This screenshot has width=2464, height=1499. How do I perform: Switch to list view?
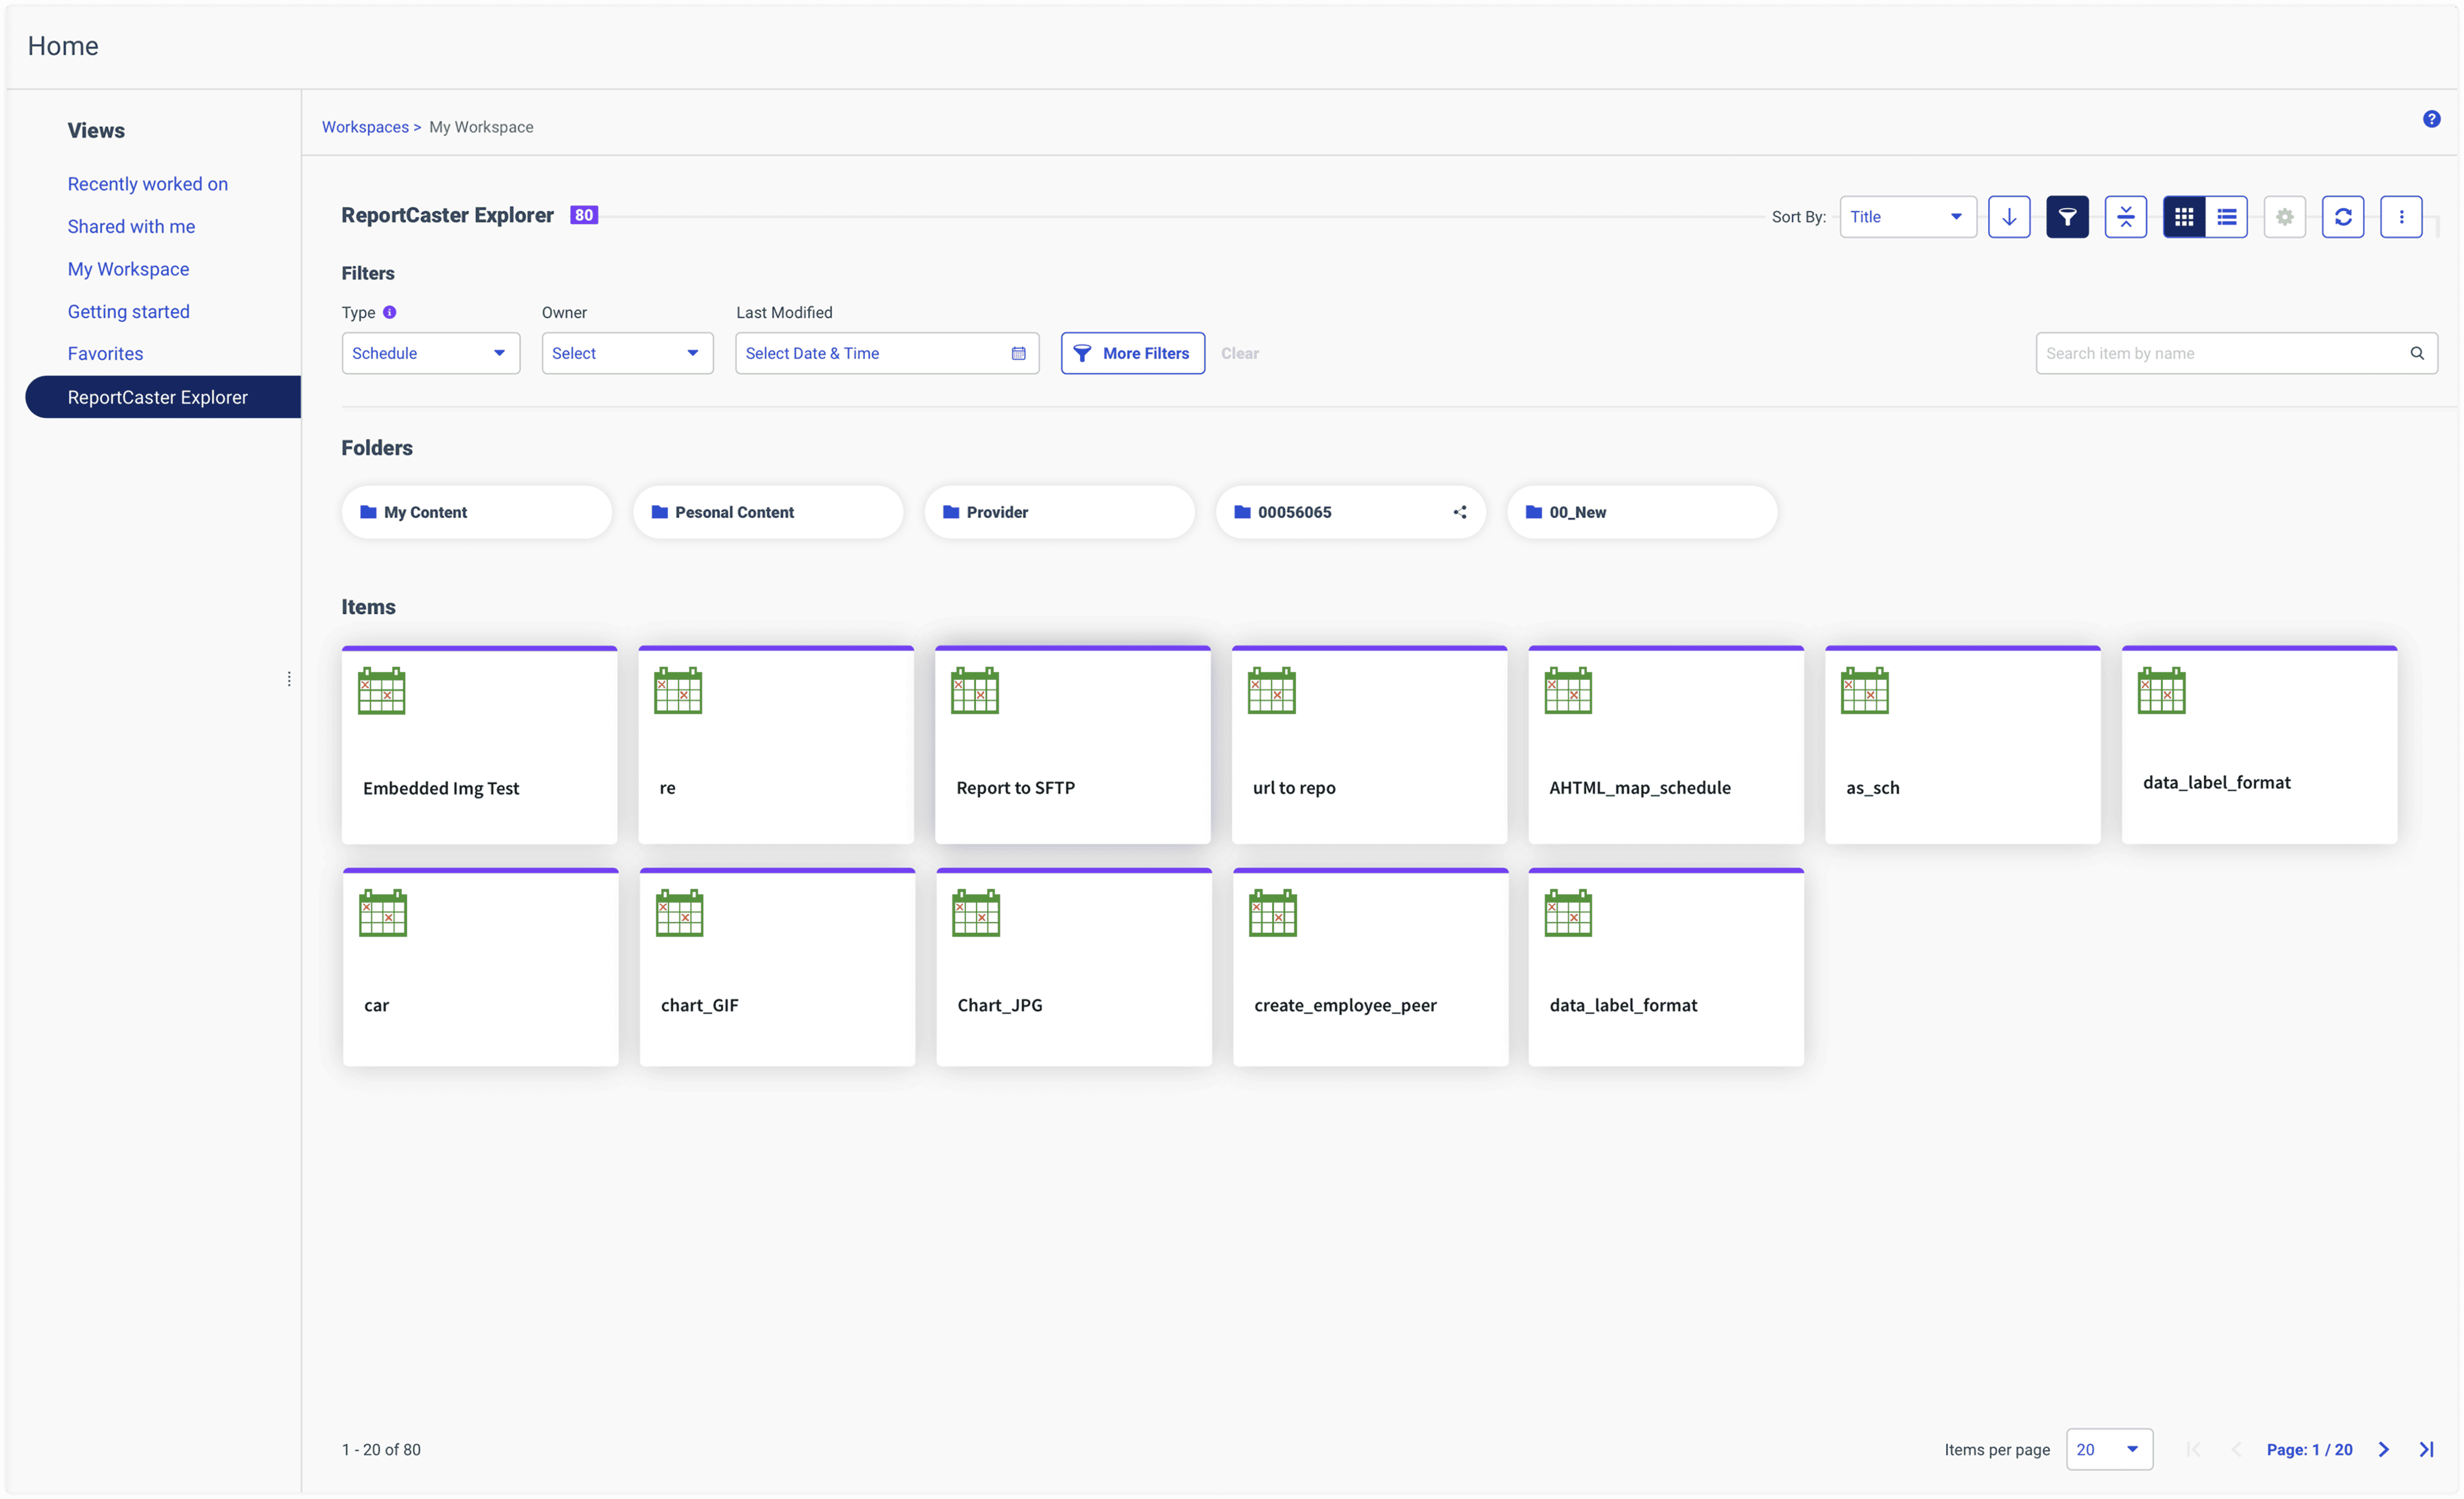coord(2226,217)
